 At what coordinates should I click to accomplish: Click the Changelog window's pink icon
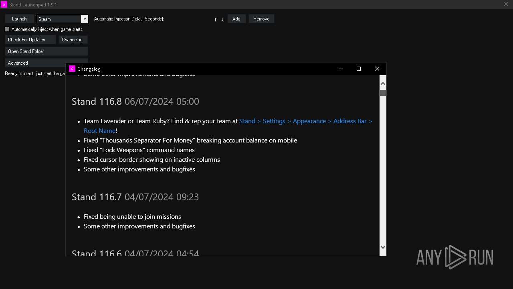(x=72, y=69)
